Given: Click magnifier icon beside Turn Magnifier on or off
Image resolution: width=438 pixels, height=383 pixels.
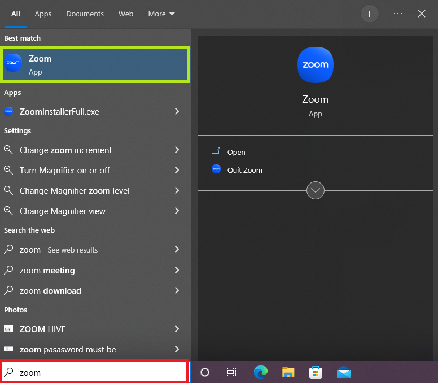Looking at the screenshot, I should tap(8, 170).
